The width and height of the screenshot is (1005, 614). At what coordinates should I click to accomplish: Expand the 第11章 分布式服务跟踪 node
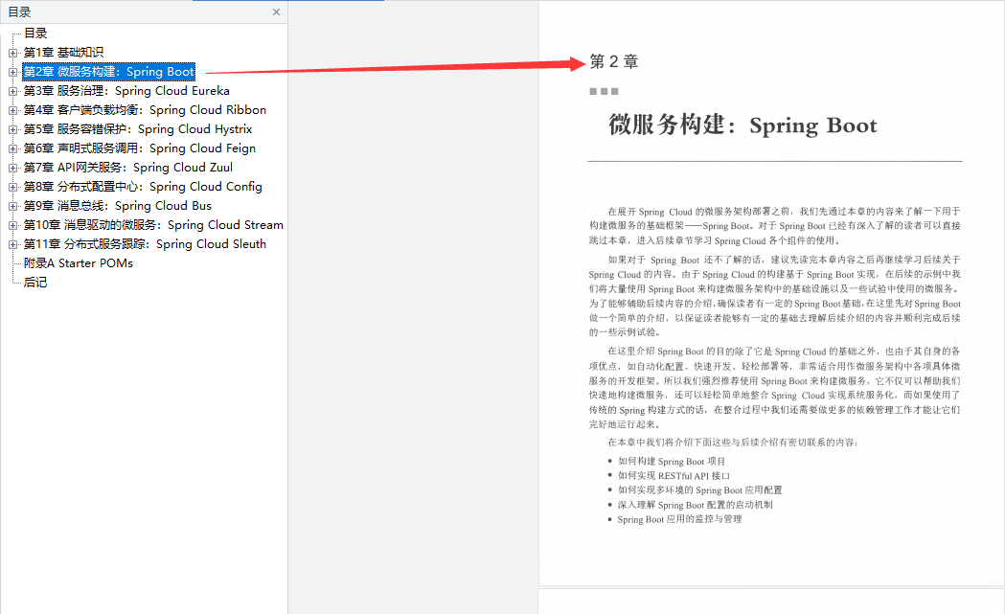tap(12, 244)
